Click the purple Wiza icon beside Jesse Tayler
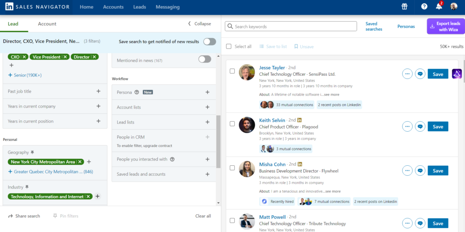The image size is (465, 232). coord(457,74)
